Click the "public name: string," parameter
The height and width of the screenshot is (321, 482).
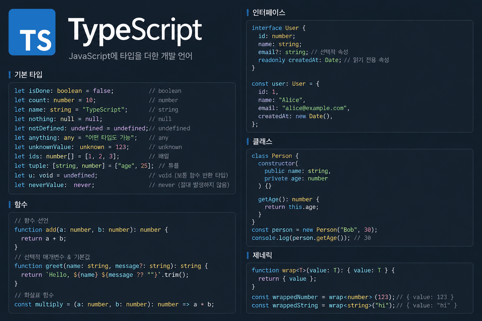point(297,171)
